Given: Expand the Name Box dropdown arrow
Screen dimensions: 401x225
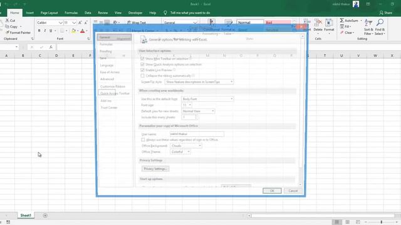Looking at the screenshot, I should [x=17, y=47].
